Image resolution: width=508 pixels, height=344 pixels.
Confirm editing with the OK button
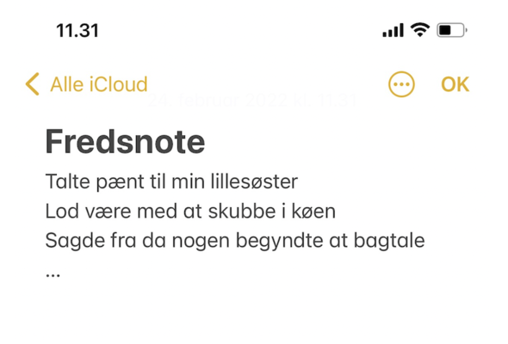(455, 84)
